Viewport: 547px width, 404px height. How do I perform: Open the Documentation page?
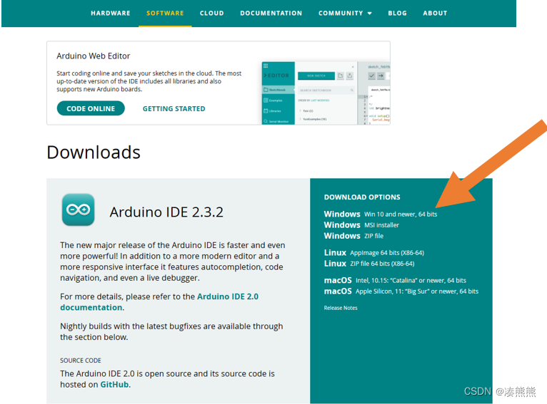coord(271,14)
